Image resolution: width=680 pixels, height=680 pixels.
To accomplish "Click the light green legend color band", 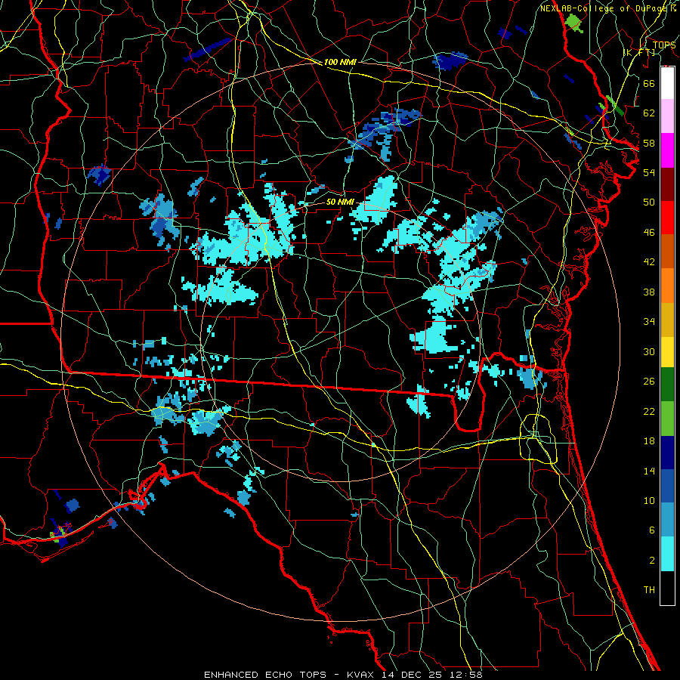I will [667, 419].
